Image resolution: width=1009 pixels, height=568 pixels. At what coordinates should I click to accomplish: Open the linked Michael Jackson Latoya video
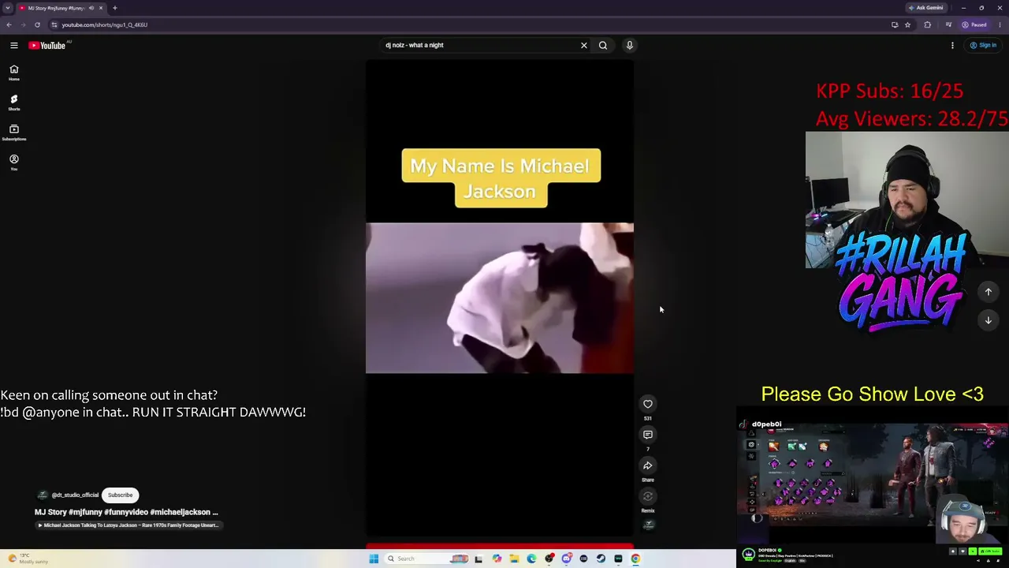point(128,525)
